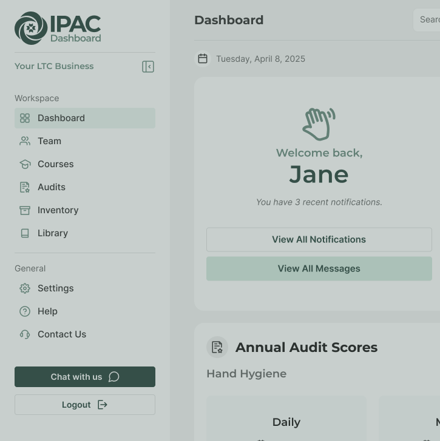Go to Courses in the sidebar

click(55, 164)
